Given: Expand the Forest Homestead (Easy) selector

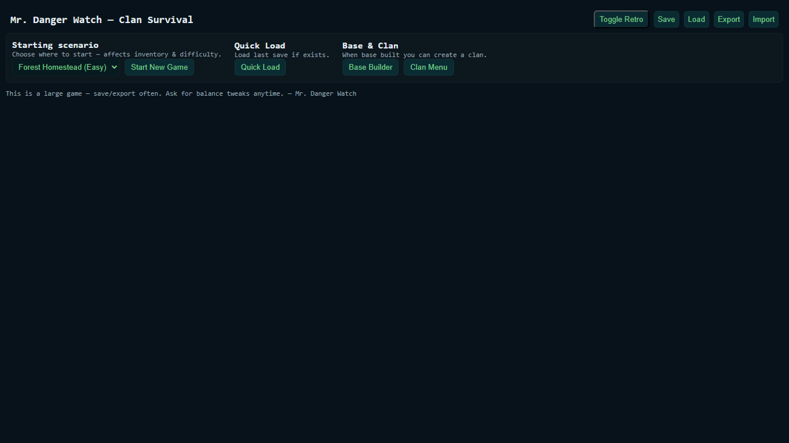Looking at the screenshot, I should click(x=66, y=67).
